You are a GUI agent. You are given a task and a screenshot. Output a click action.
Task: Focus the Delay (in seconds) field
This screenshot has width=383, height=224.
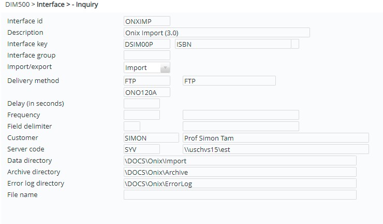pyautogui.click(x=142, y=104)
